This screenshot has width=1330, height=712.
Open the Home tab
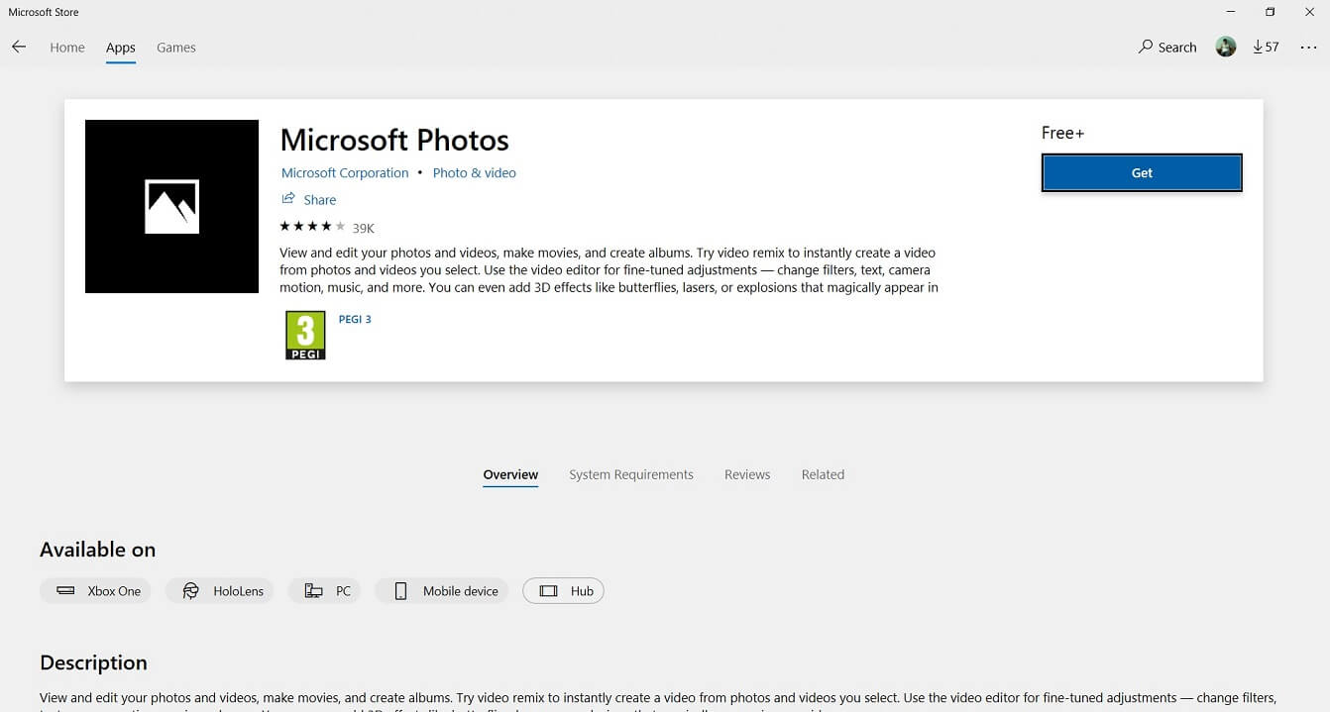tap(67, 48)
